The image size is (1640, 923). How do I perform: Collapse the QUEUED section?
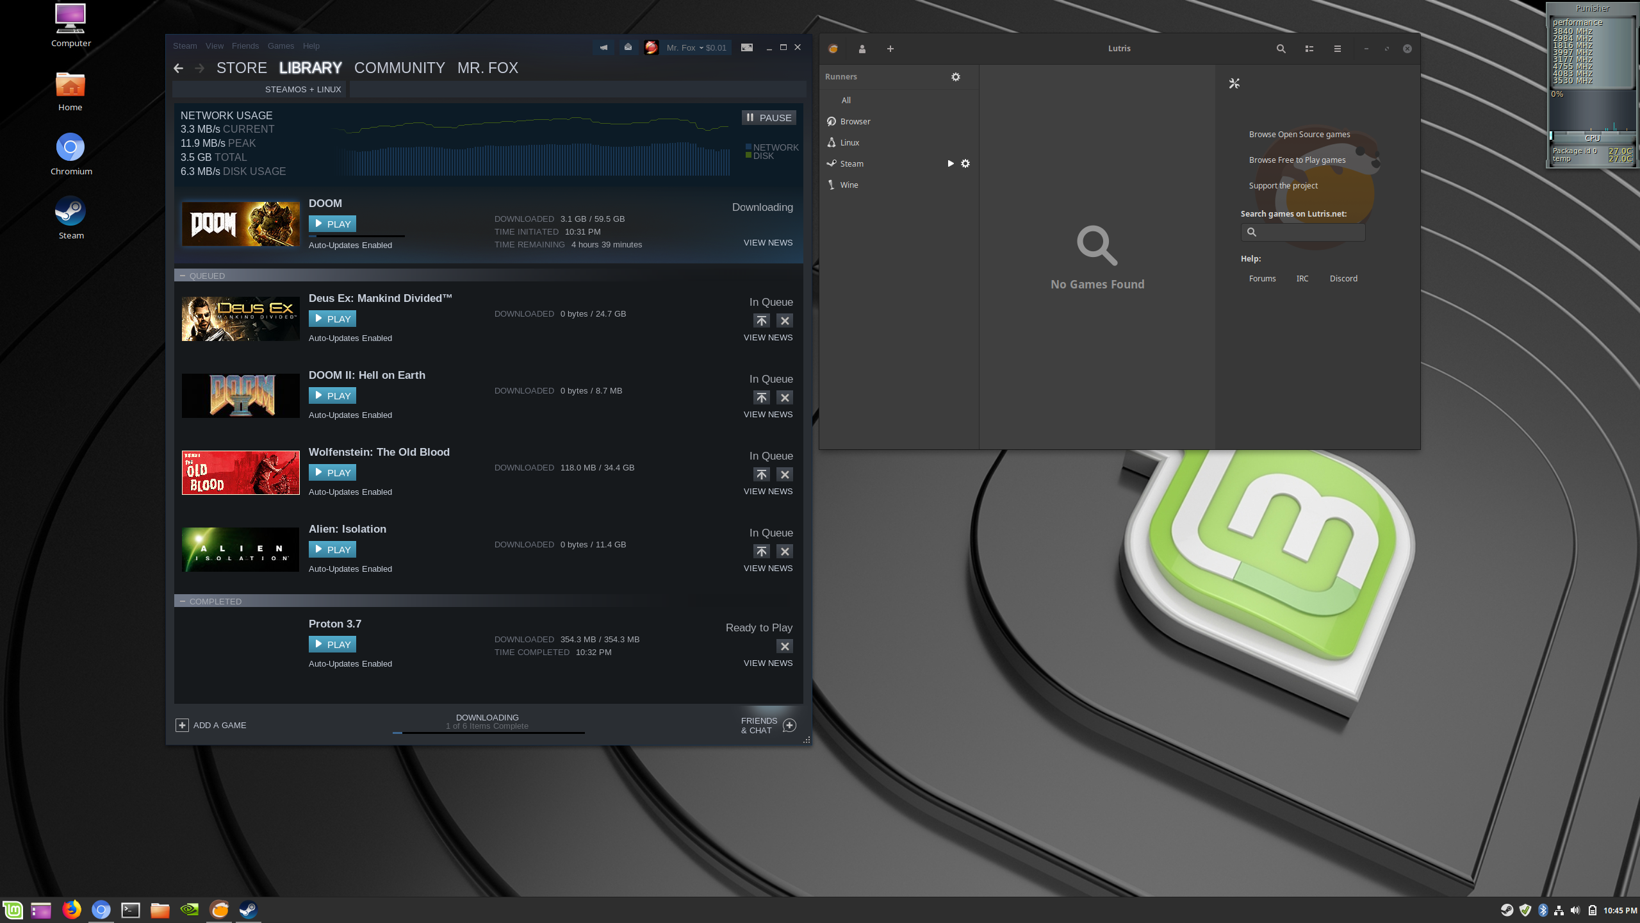[183, 276]
